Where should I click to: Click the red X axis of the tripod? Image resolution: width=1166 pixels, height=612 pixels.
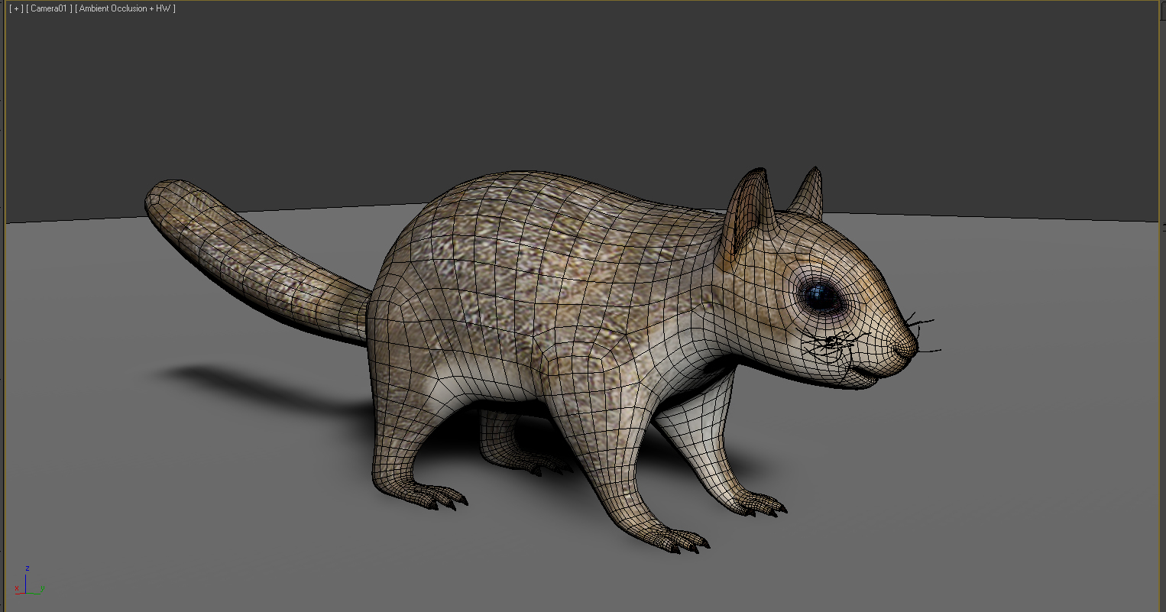18,594
